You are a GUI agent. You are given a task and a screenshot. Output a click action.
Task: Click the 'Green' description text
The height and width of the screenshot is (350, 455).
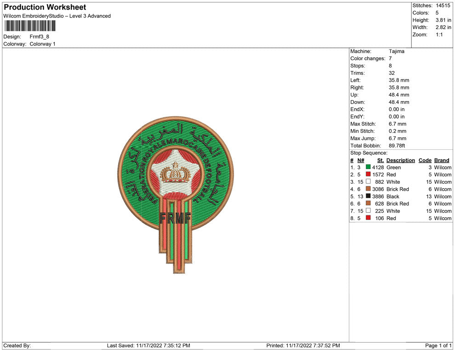point(393,167)
